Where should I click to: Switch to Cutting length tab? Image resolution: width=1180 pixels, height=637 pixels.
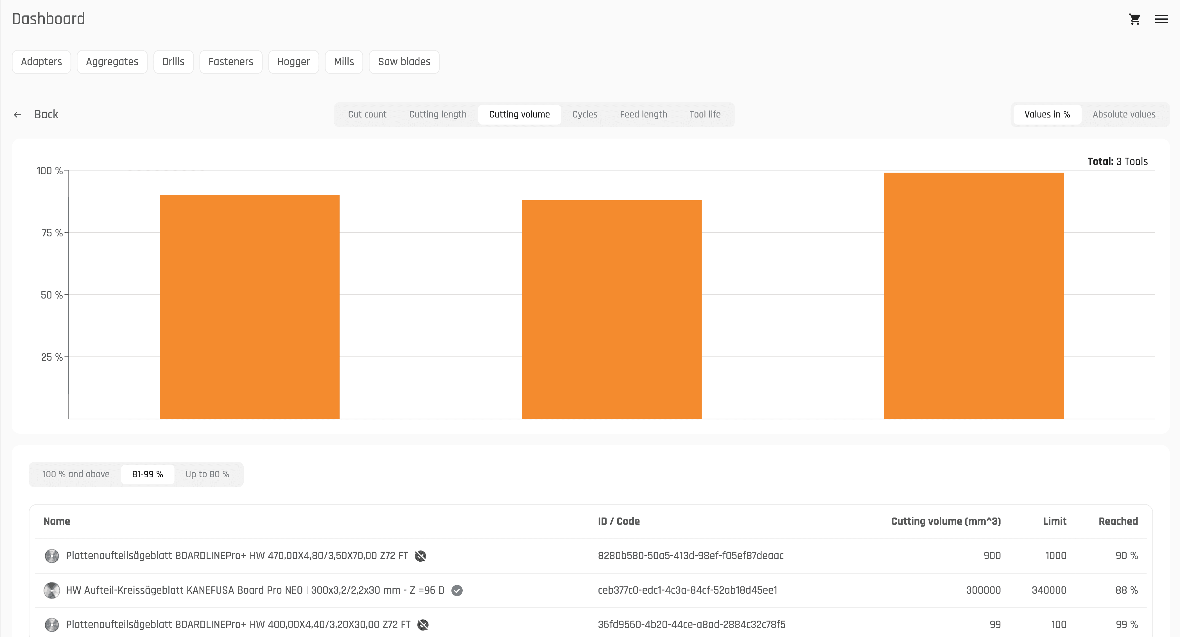coord(438,115)
